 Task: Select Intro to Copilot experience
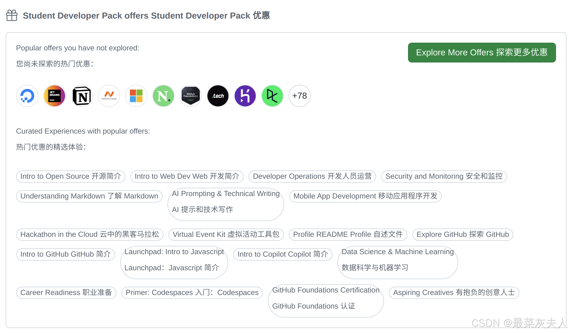pyautogui.click(x=283, y=254)
